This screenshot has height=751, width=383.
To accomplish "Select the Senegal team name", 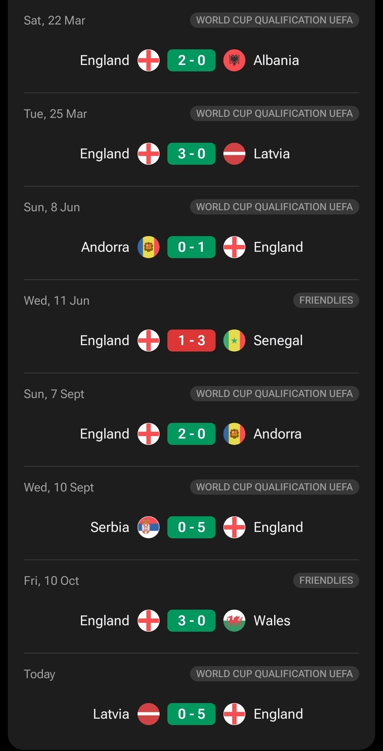I will click(278, 341).
